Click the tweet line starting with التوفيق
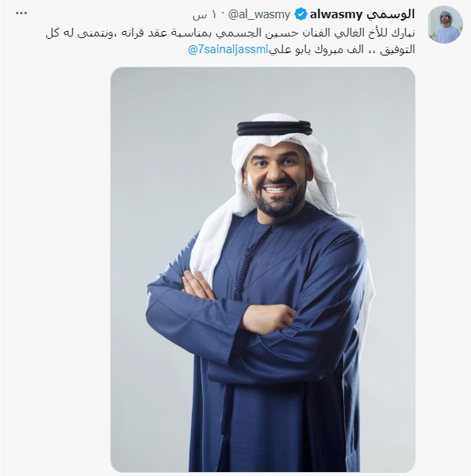The image size is (471, 476). [x=301, y=50]
